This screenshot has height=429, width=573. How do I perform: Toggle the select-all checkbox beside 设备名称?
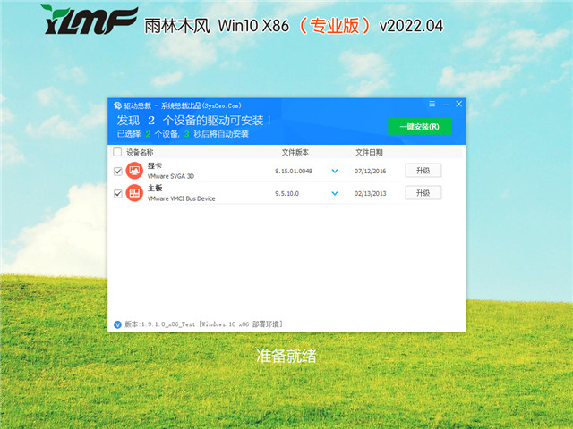(117, 152)
